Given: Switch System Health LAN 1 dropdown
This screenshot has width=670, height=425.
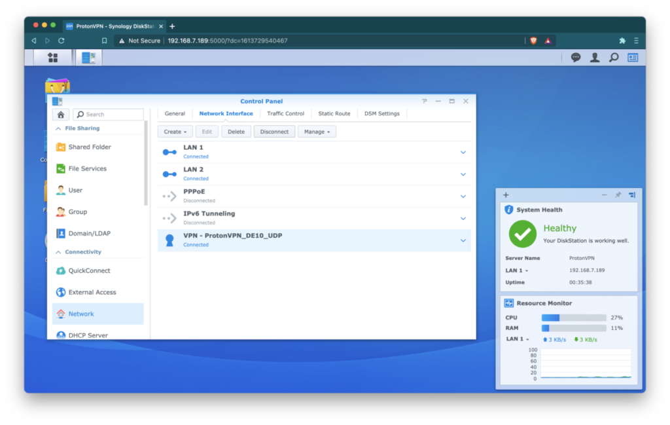Looking at the screenshot, I should click(517, 270).
